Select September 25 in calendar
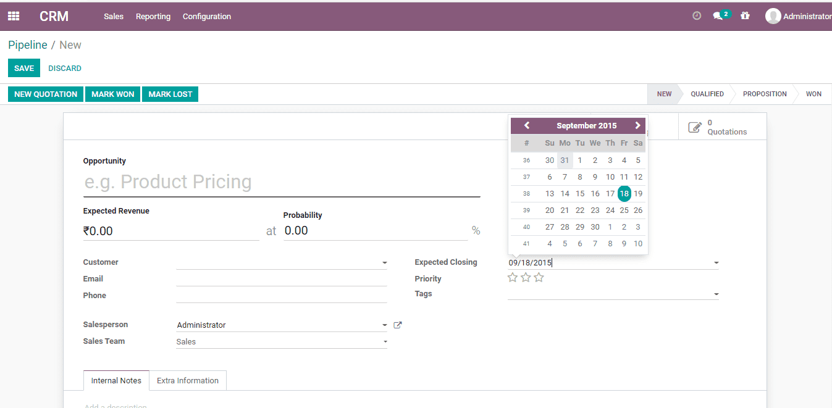832x408 pixels. pyautogui.click(x=624, y=210)
